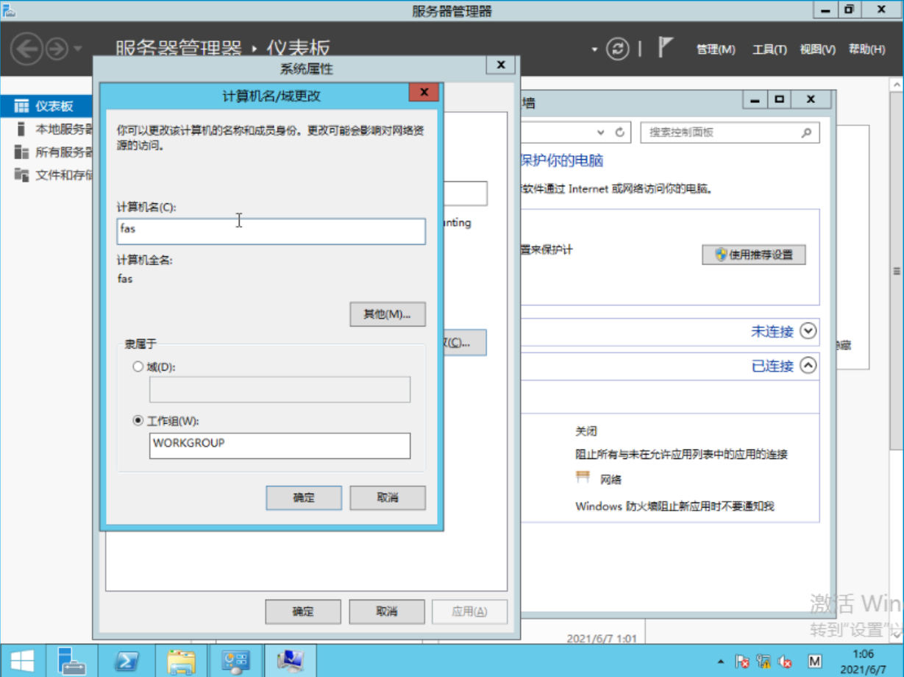
Task: Click inside the 计算机名 input field
Action: [271, 231]
